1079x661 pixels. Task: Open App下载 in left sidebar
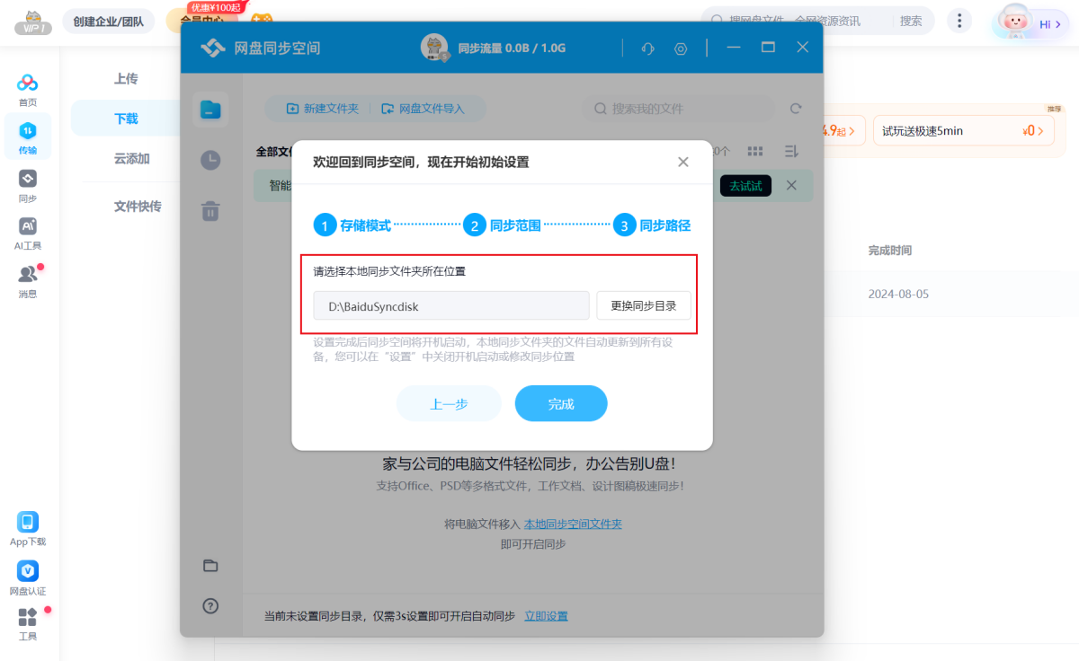[x=28, y=529]
